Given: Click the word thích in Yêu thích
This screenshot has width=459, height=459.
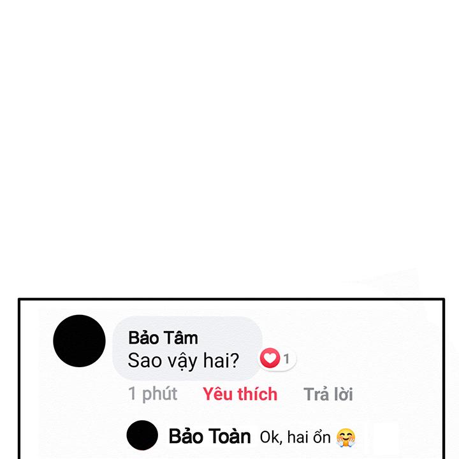Looking at the screenshot, I should coord(258,394).
